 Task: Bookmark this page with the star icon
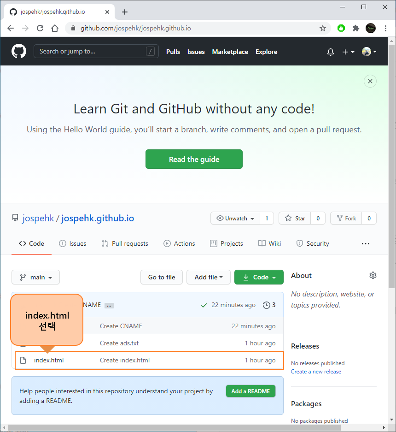tap(323, 28)
